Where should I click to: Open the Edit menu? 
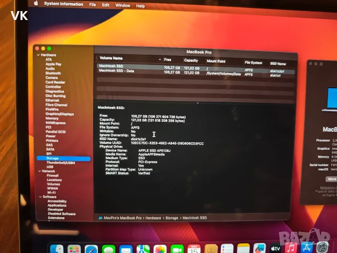pos(105,5)
